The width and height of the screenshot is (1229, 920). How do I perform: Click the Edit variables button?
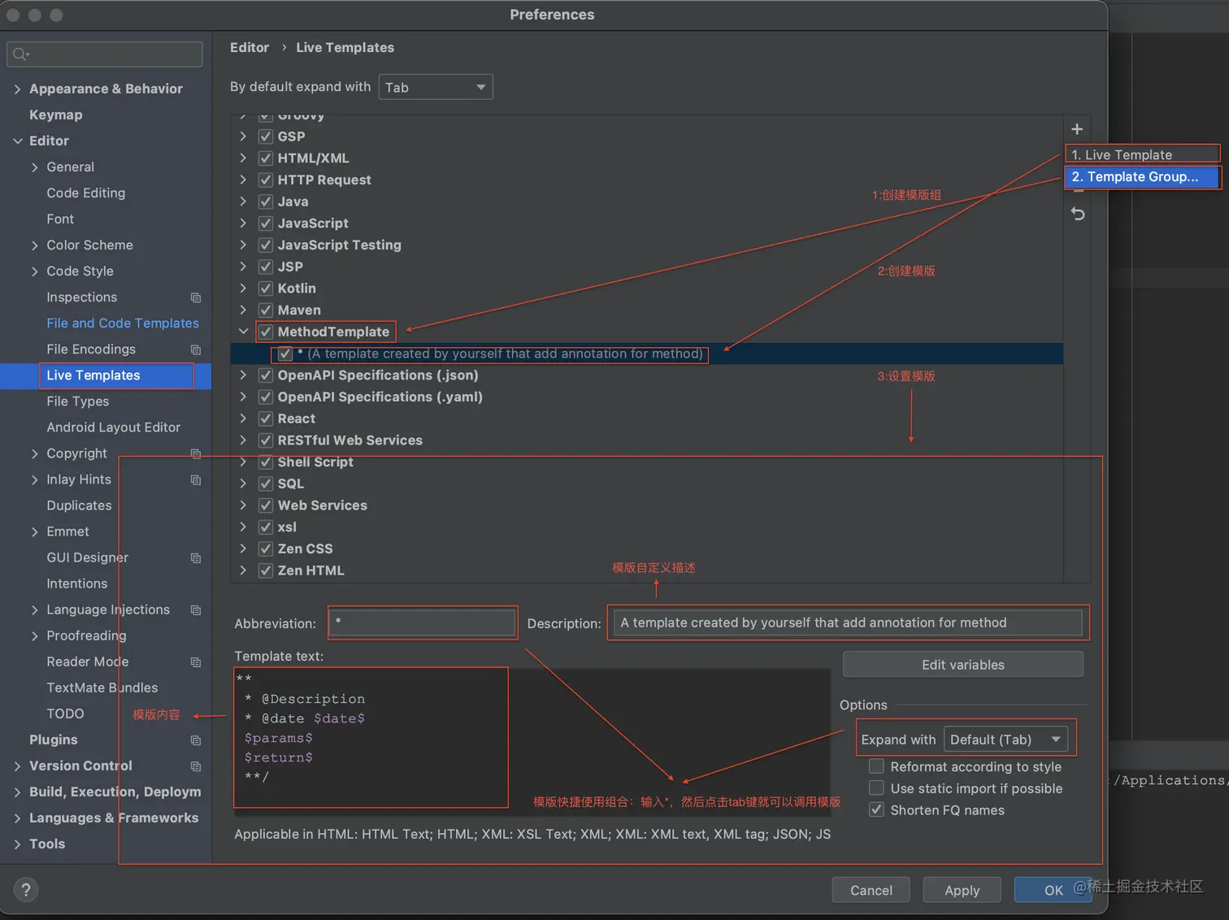coord(962,665)
